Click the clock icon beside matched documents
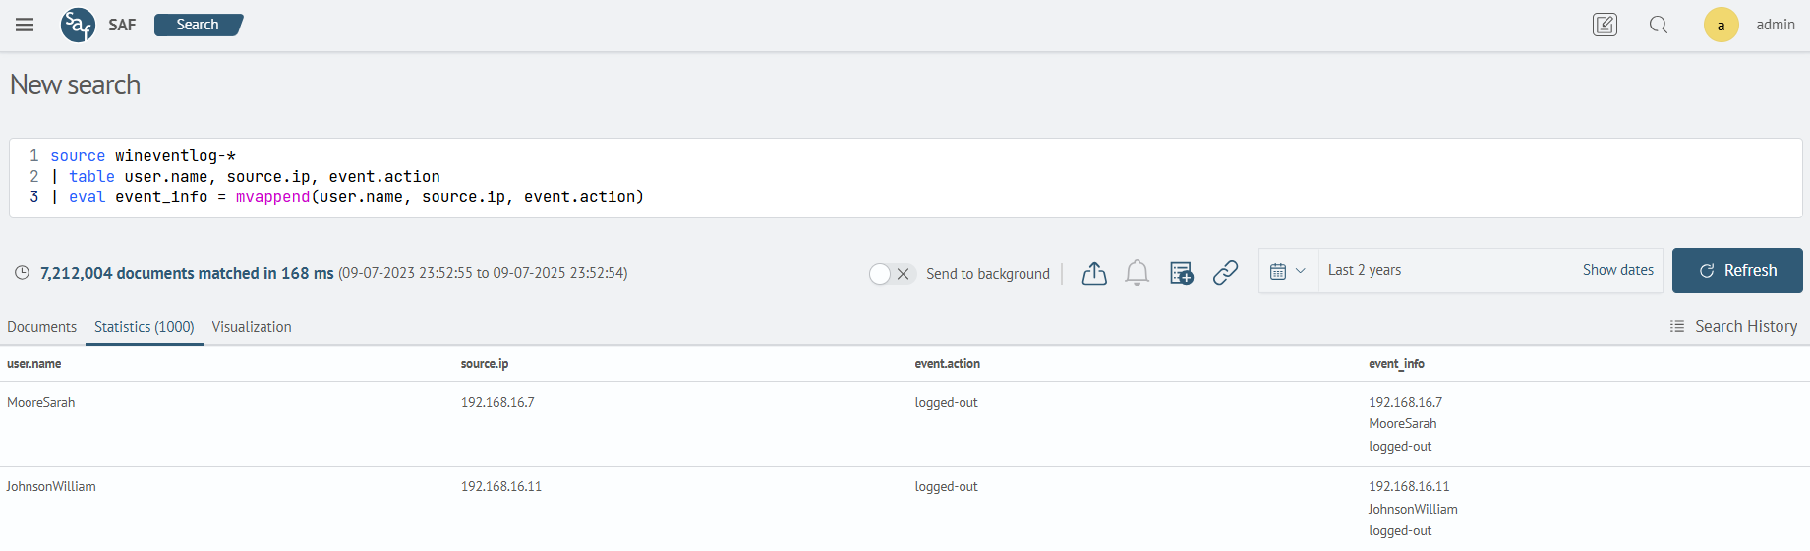 pyautogui.click(x=23, y=273)
